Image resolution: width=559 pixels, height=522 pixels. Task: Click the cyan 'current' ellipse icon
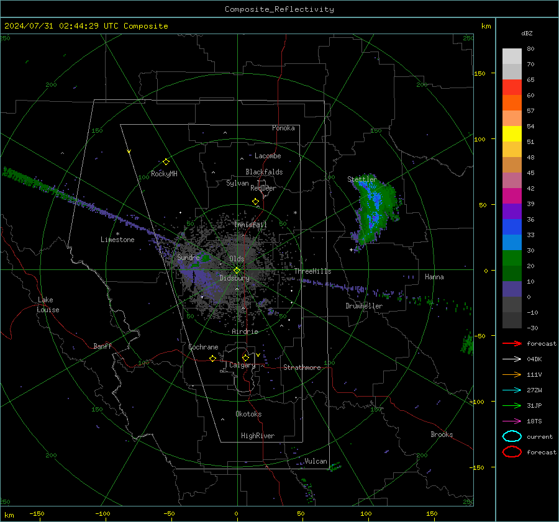point(512,436)
